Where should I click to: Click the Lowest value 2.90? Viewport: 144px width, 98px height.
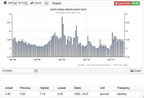60,94
